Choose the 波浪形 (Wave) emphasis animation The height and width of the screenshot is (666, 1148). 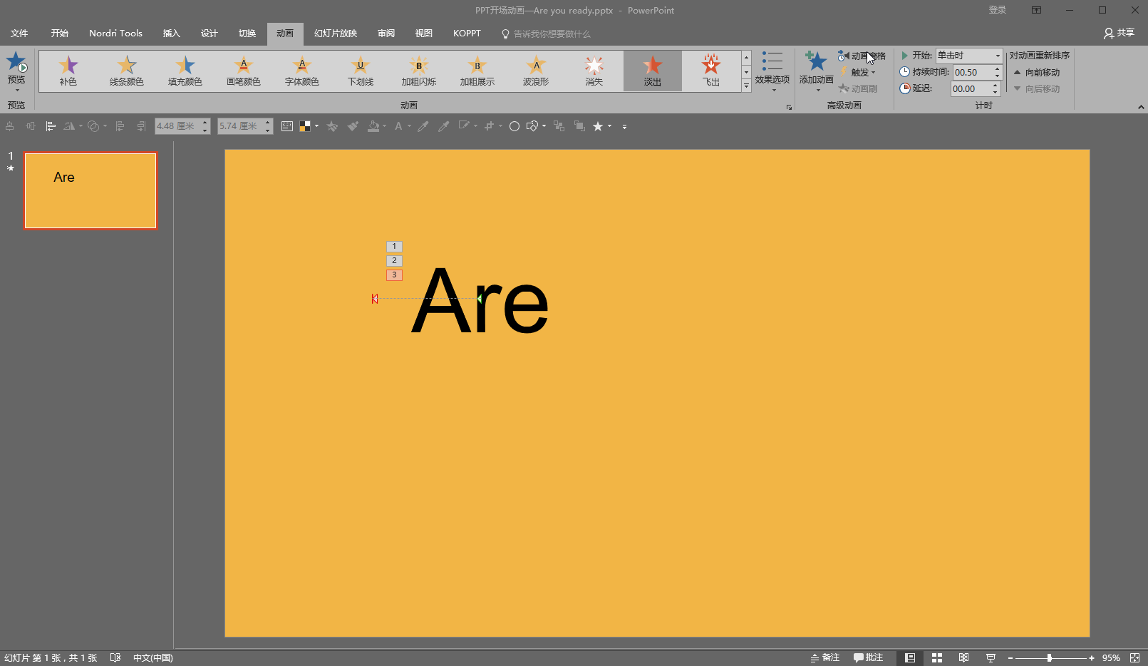pyautogui.click(x=535, y=71)
